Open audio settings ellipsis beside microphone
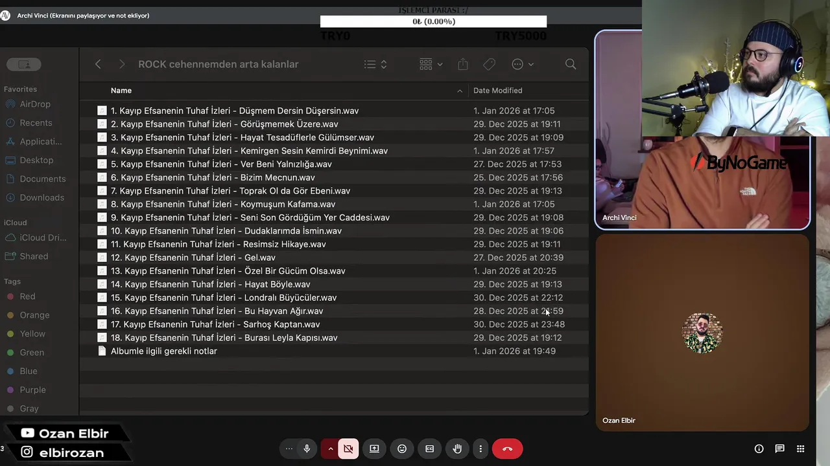The image size is (830, 466). [x=289, y=449]
